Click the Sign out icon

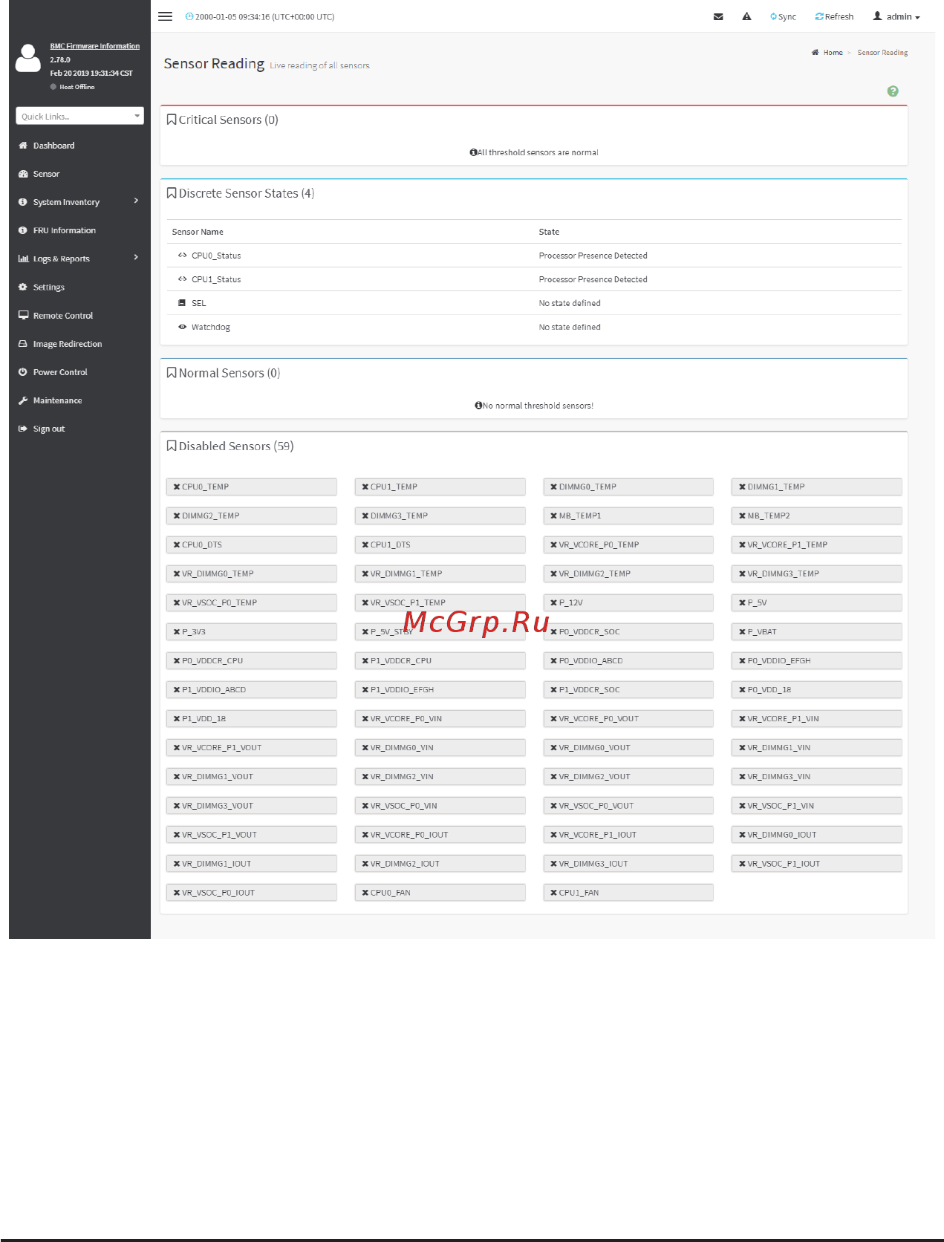click(23, 429)
